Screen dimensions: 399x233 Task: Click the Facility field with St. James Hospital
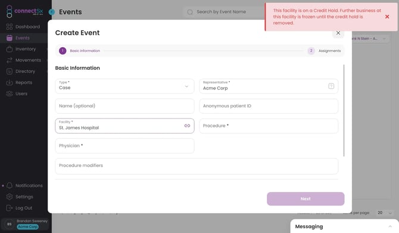click(x=124, y=126)
